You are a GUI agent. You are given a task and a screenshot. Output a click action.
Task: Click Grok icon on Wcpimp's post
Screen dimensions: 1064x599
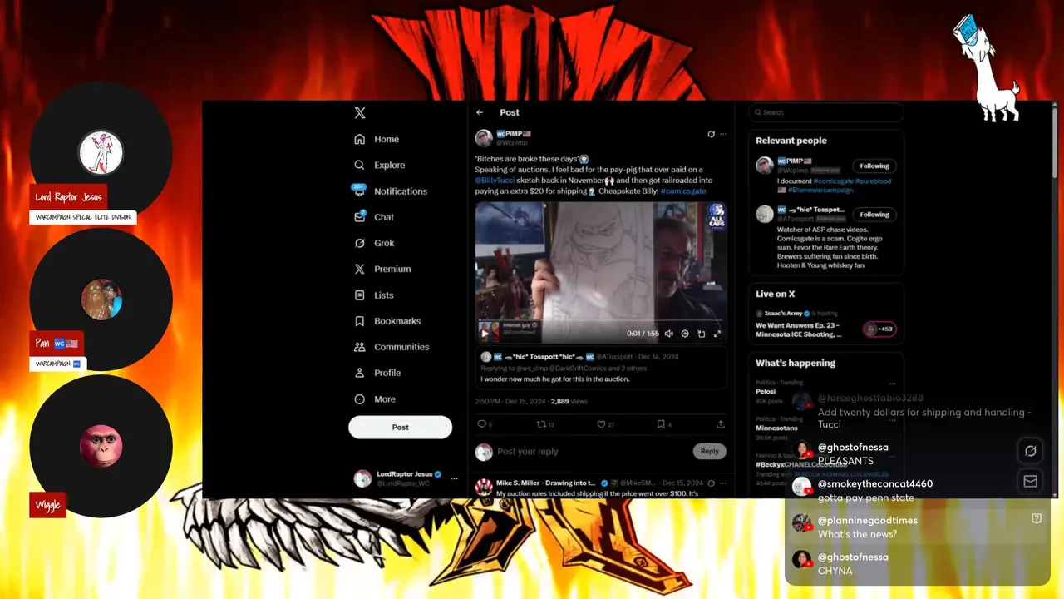711,134
